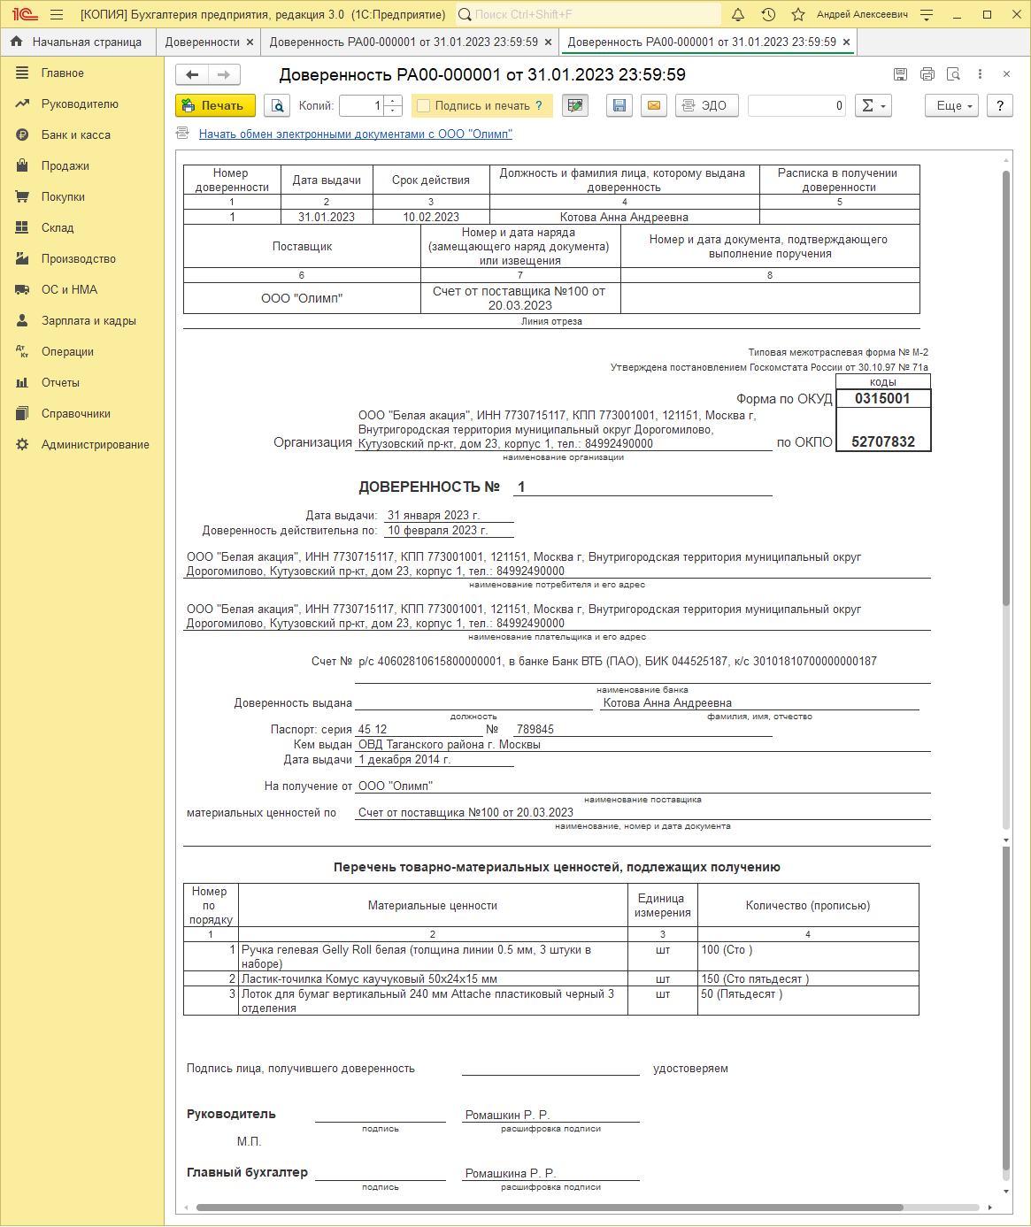Toggle Подпись и печать checkbox

[x=424, y=106]
